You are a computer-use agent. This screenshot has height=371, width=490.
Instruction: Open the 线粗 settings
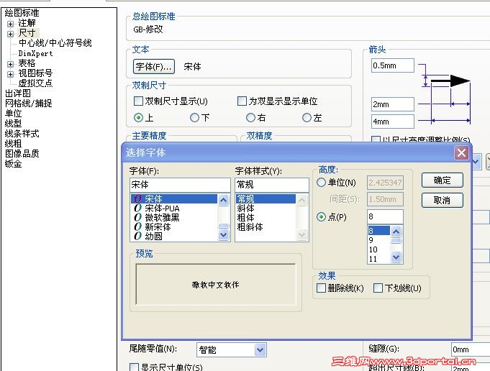coord(13,143)
